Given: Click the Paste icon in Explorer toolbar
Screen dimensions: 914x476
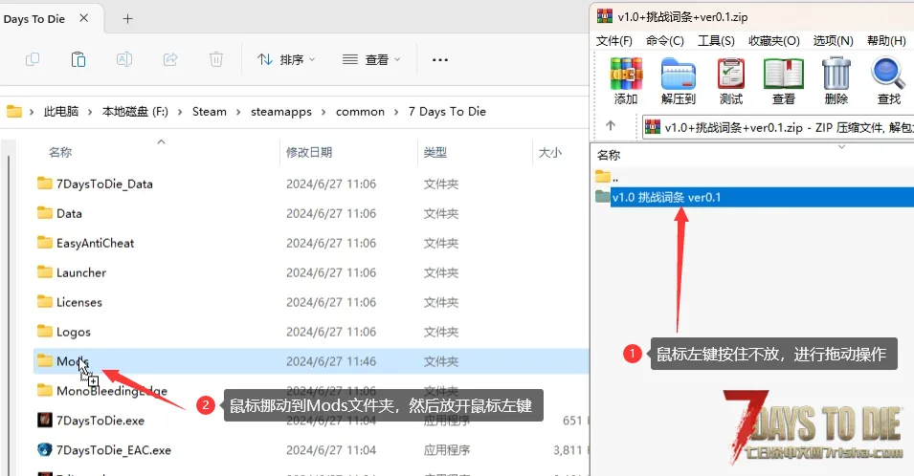Looking at the screenshot, I should (x=78, y=59).
